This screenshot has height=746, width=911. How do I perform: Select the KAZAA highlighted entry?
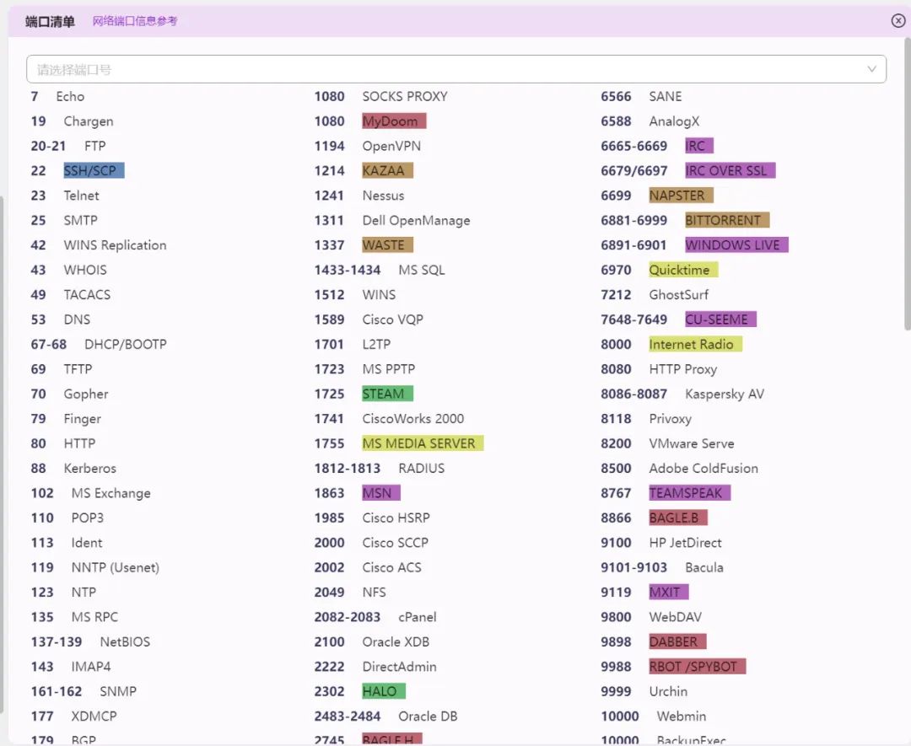387,170
